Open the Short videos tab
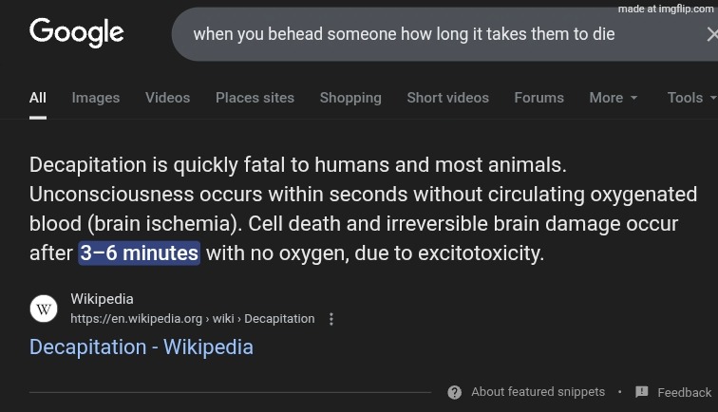The image size is (718, 412). tap(447, 98)
